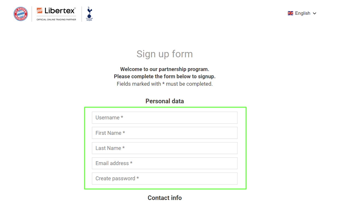Click the UK flag icon

point(290,13)
